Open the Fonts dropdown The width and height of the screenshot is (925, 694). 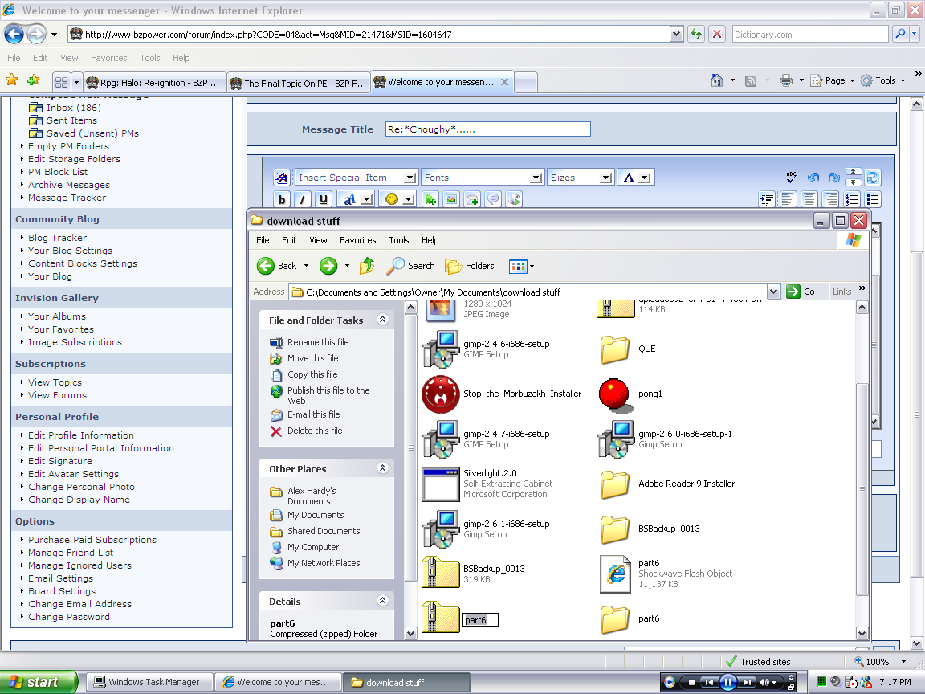pyautogui.click(x=483, y=178)
